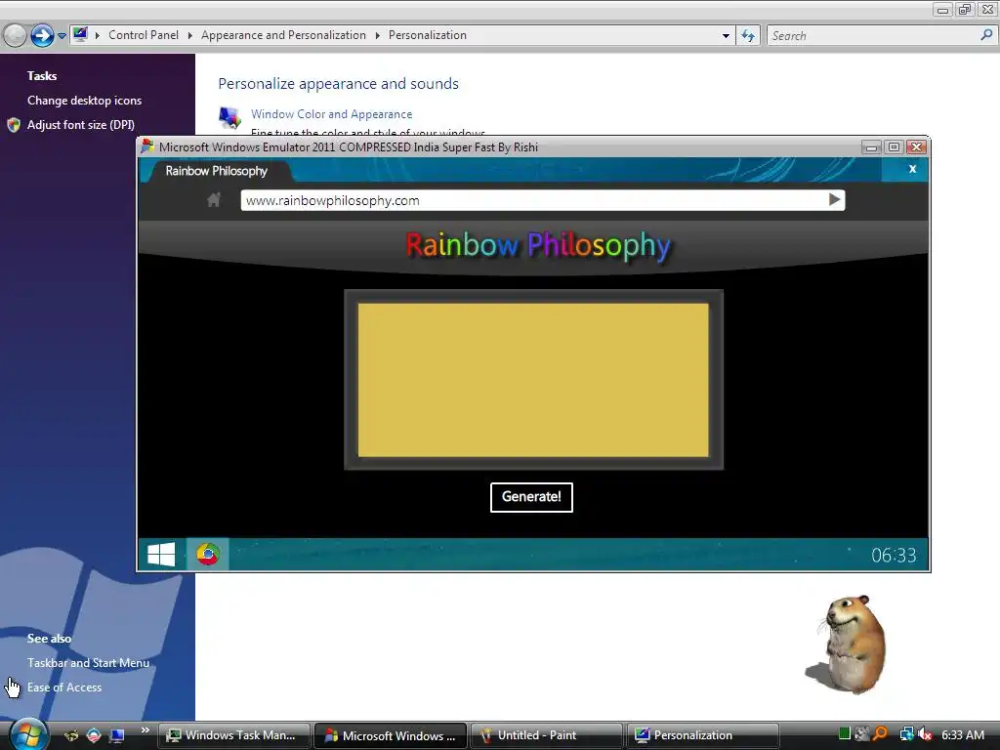Click the Window Color and Appearance icon
Viewport: 1000px width, 750px height.
tap(229, 117)
